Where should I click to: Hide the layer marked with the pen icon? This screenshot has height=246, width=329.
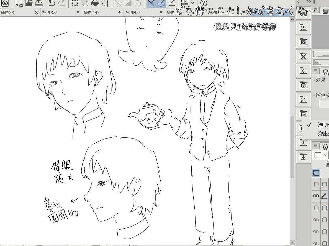316,196
